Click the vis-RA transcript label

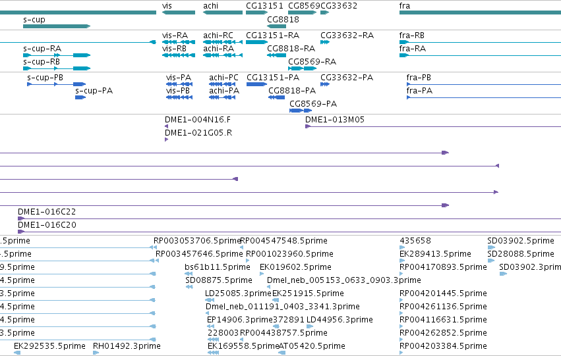(x=175, y=36)
